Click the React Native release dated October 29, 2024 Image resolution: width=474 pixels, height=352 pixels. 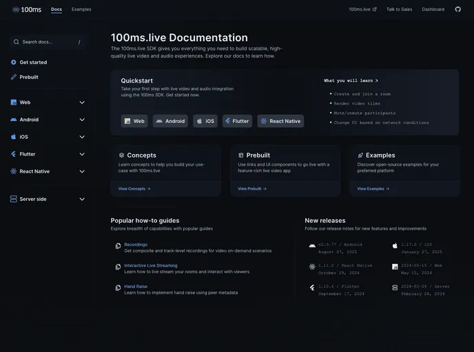tap(345, 269)
